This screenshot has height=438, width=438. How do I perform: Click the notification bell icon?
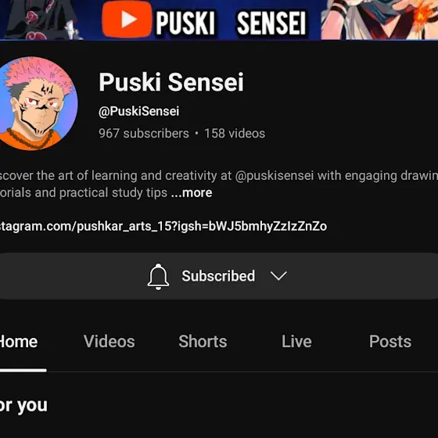(x=158, y=277)
